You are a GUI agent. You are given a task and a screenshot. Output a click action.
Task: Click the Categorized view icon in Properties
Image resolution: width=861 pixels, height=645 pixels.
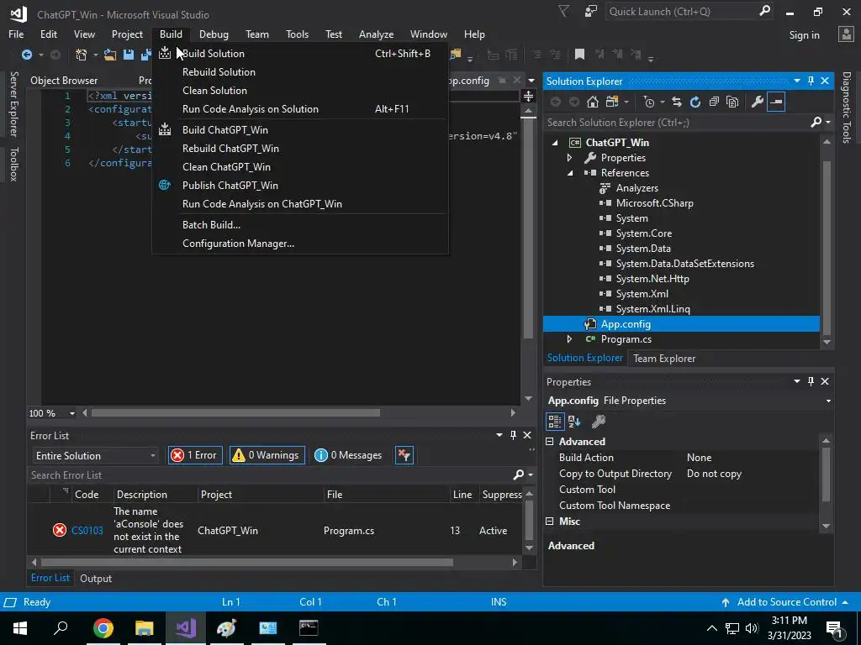click(555, 422)
